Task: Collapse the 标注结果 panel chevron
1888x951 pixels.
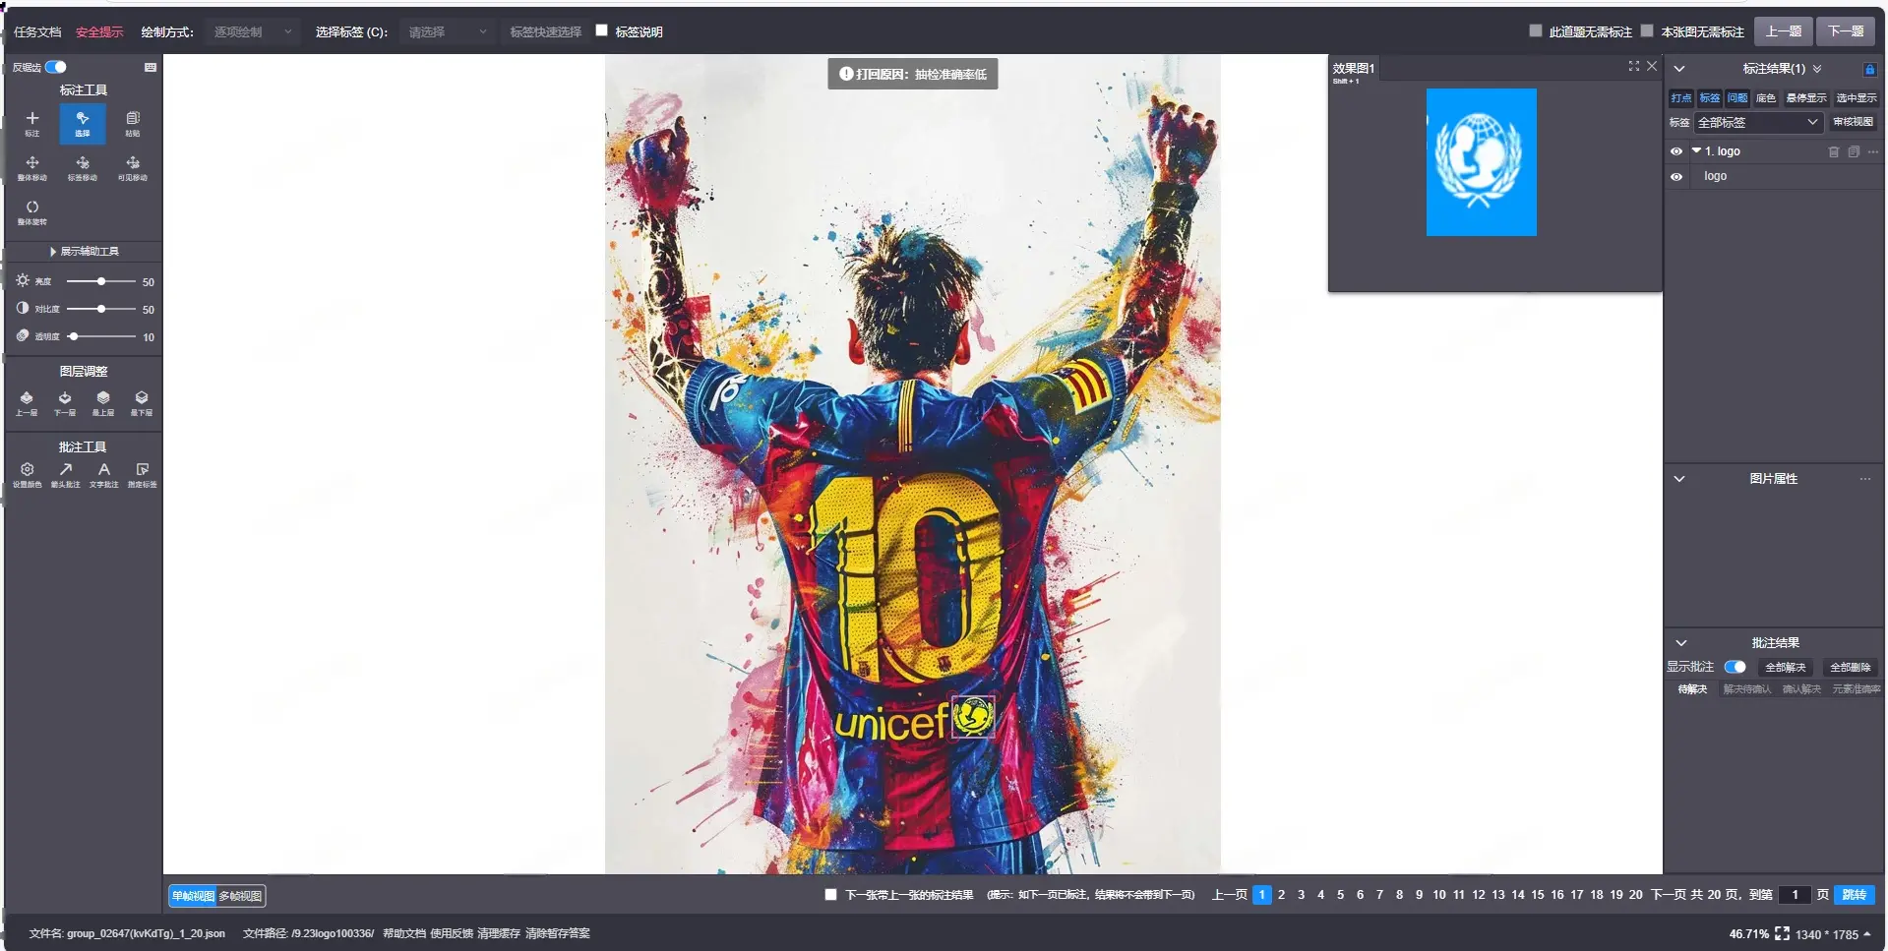Action: [x=1679, y=69]
